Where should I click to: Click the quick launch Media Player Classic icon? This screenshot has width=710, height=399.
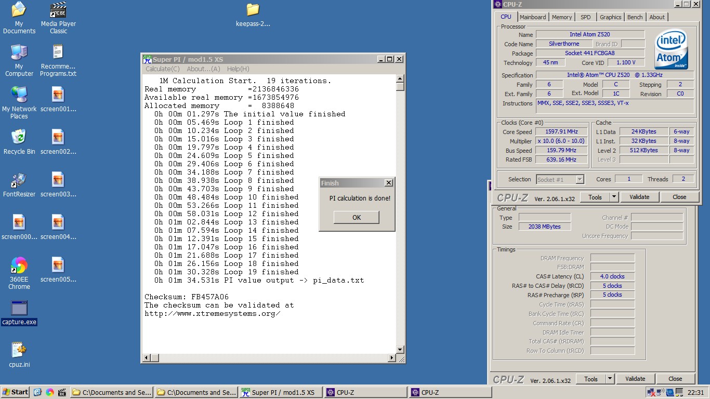[62, 392]
